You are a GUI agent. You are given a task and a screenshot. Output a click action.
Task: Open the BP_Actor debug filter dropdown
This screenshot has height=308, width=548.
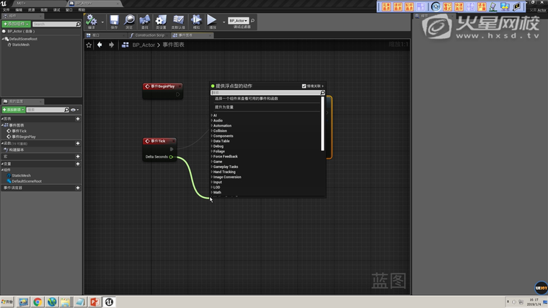[239, 21]
